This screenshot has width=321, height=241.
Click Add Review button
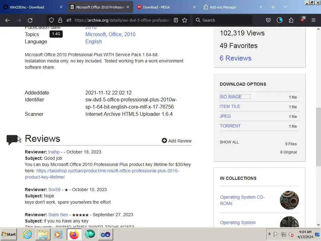177,141
